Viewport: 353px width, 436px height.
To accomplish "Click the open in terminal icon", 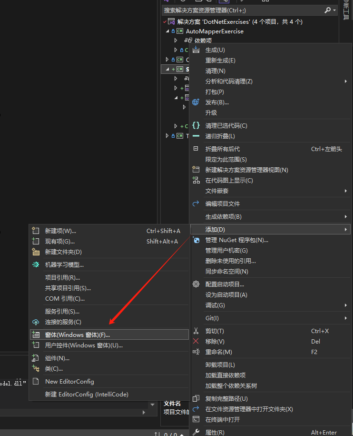I will (x=196, y=419).
